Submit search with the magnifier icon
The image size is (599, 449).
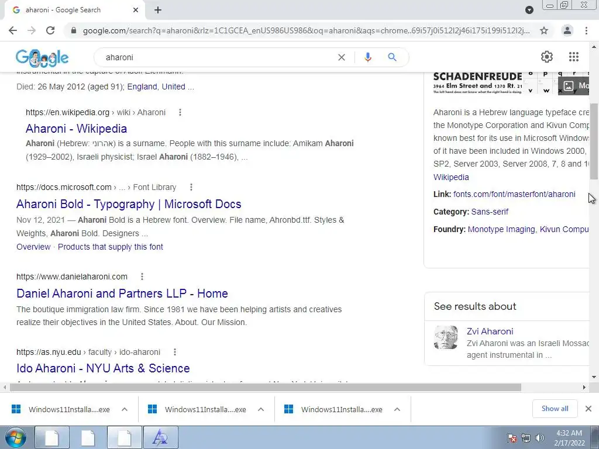pos(392,57)
